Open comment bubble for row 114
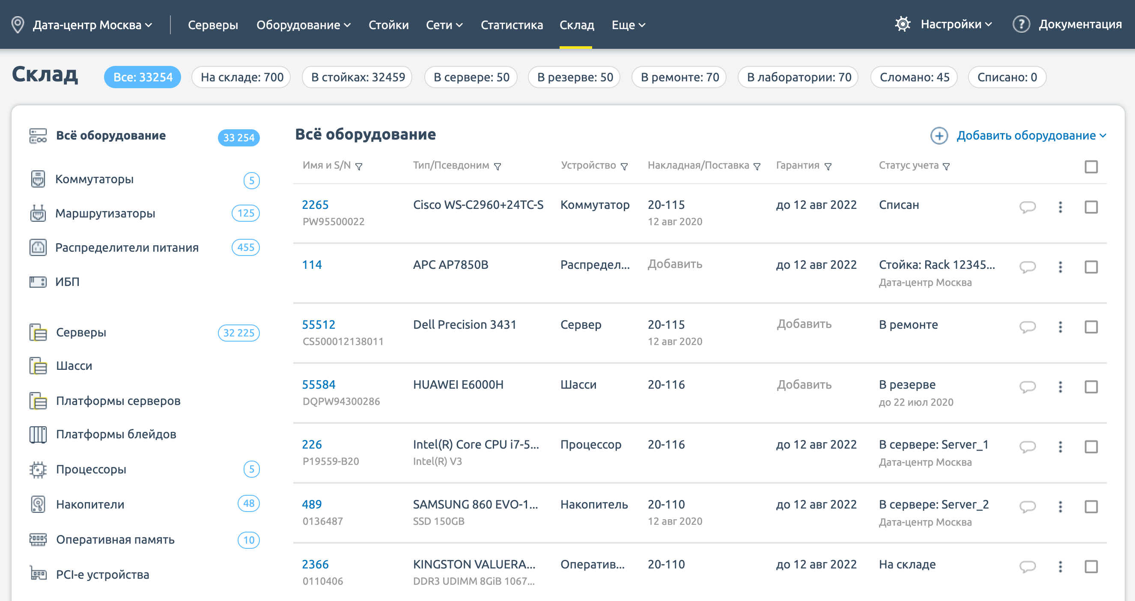 coord(1028,267)
